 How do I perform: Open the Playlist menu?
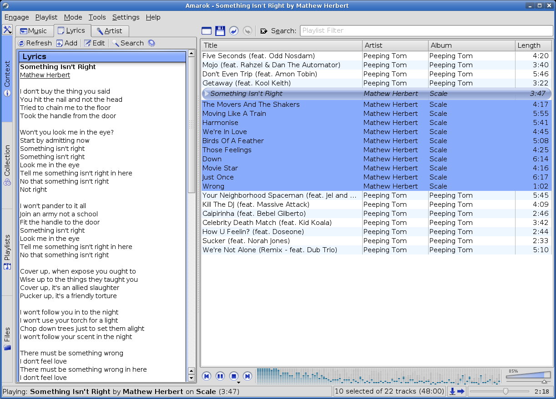click(46, 17)
